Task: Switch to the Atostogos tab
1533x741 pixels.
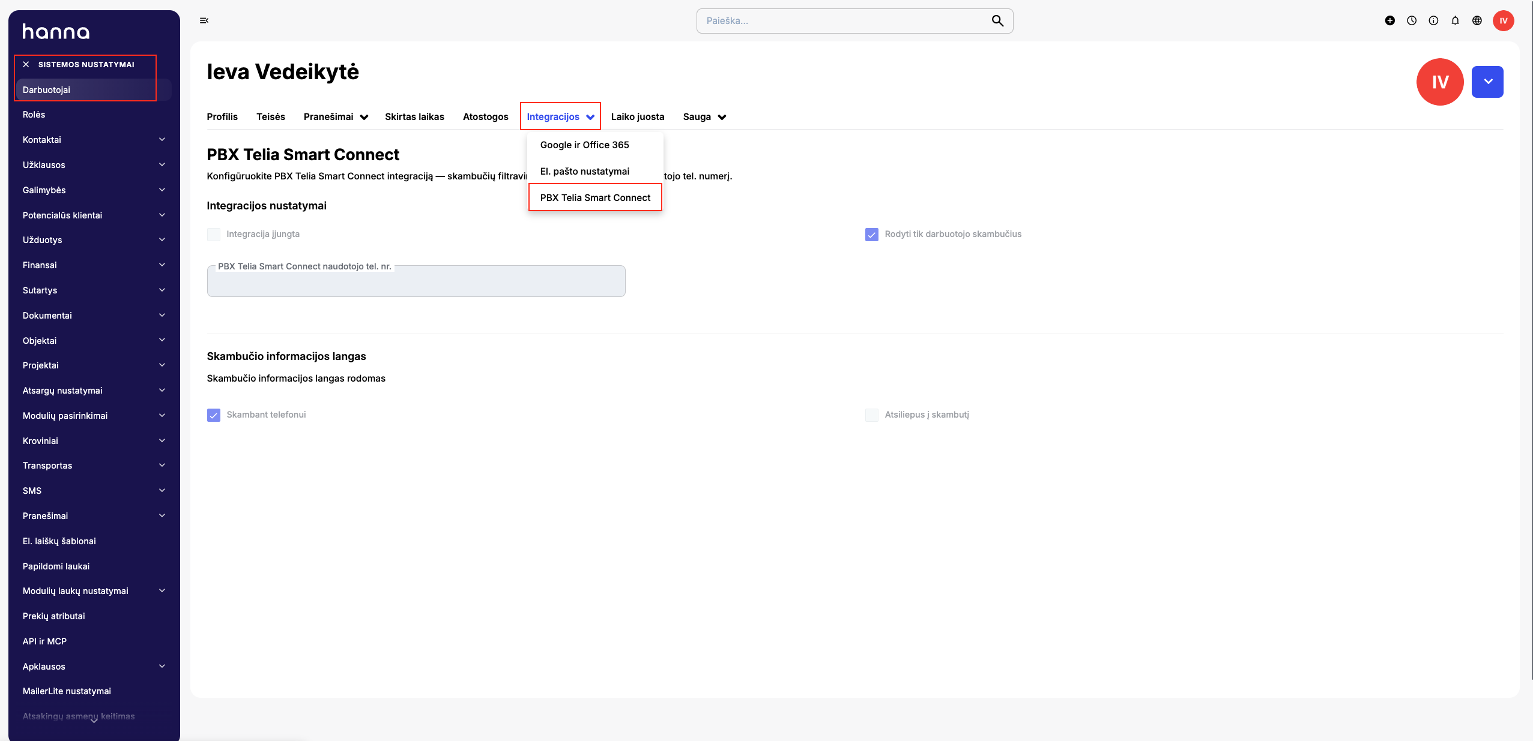Action: pos(485,116)
